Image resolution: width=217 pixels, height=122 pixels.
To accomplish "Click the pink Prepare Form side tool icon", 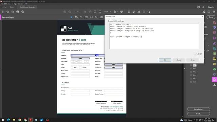I will pos(214,80).
